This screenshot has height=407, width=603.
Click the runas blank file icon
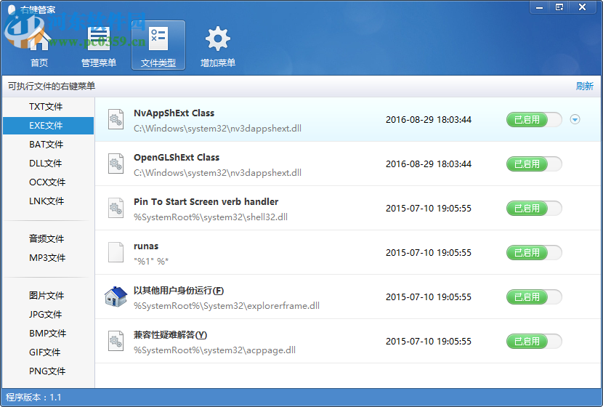(116, 252)
